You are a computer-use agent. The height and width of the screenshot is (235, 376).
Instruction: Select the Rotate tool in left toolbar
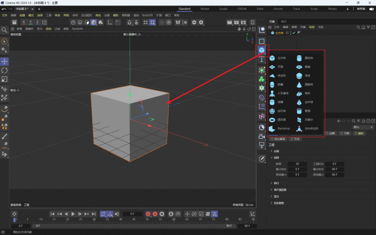(4, 70)
